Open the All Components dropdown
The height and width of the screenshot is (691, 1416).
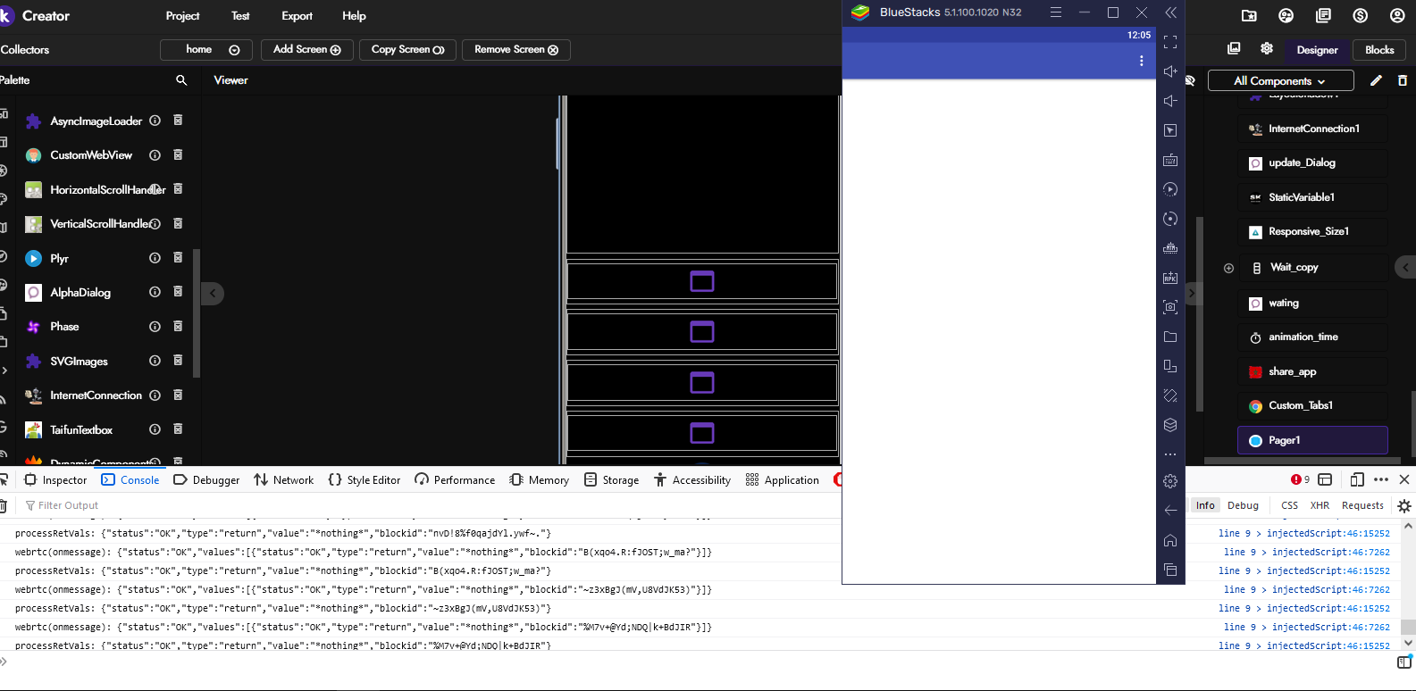tap(1281, 81)
